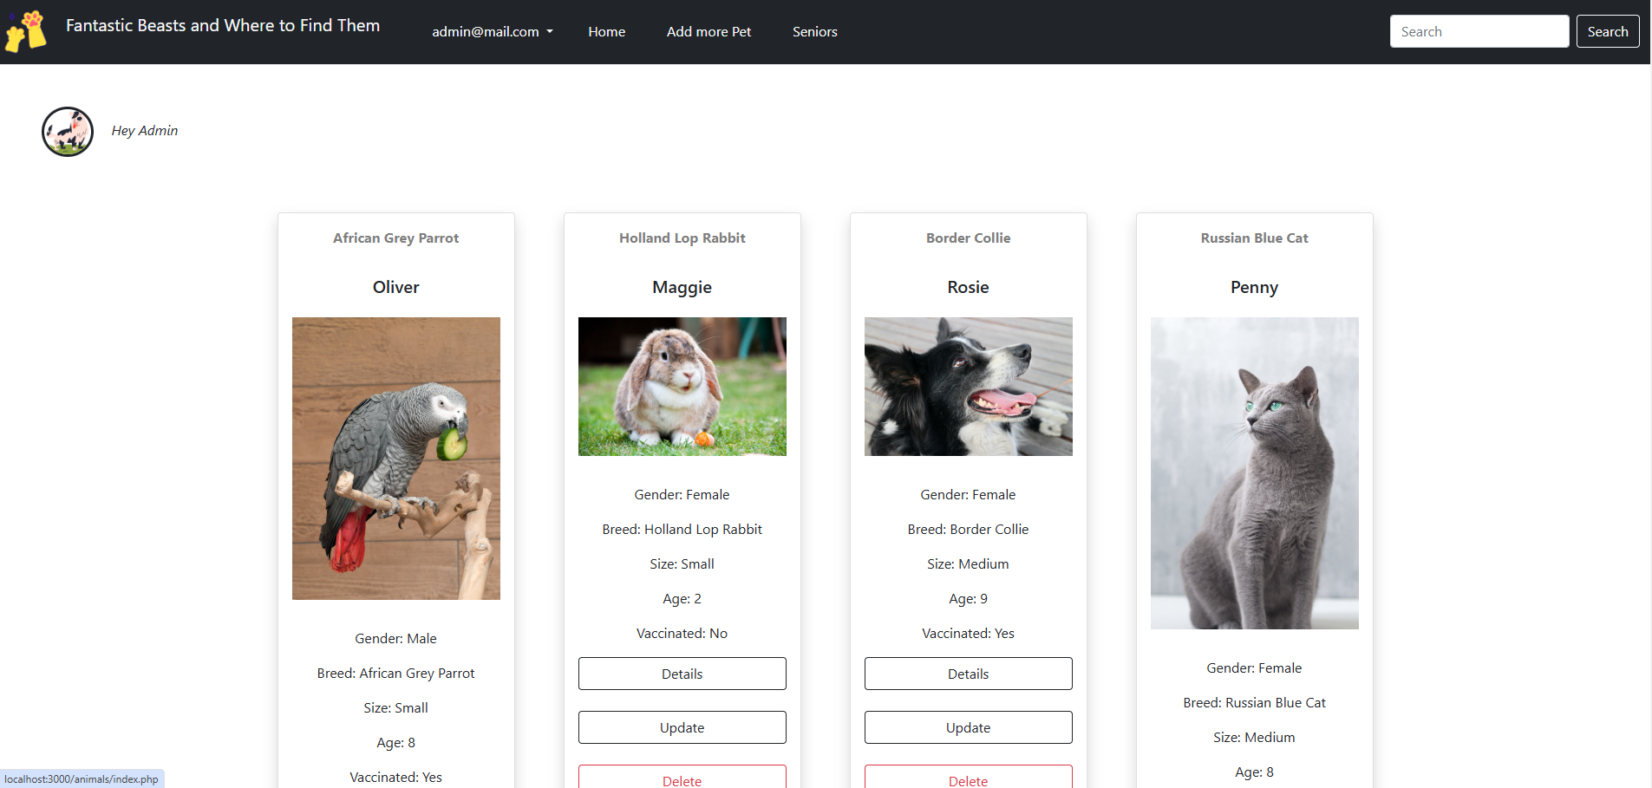Open the Seniors nav link
1652x788 pixels.
point(815,32)
